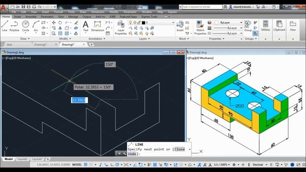Viewport: 306px width, 172px height.
Task: Click the Mirror tool in Modify panel
Action: (x=60, y=28)
